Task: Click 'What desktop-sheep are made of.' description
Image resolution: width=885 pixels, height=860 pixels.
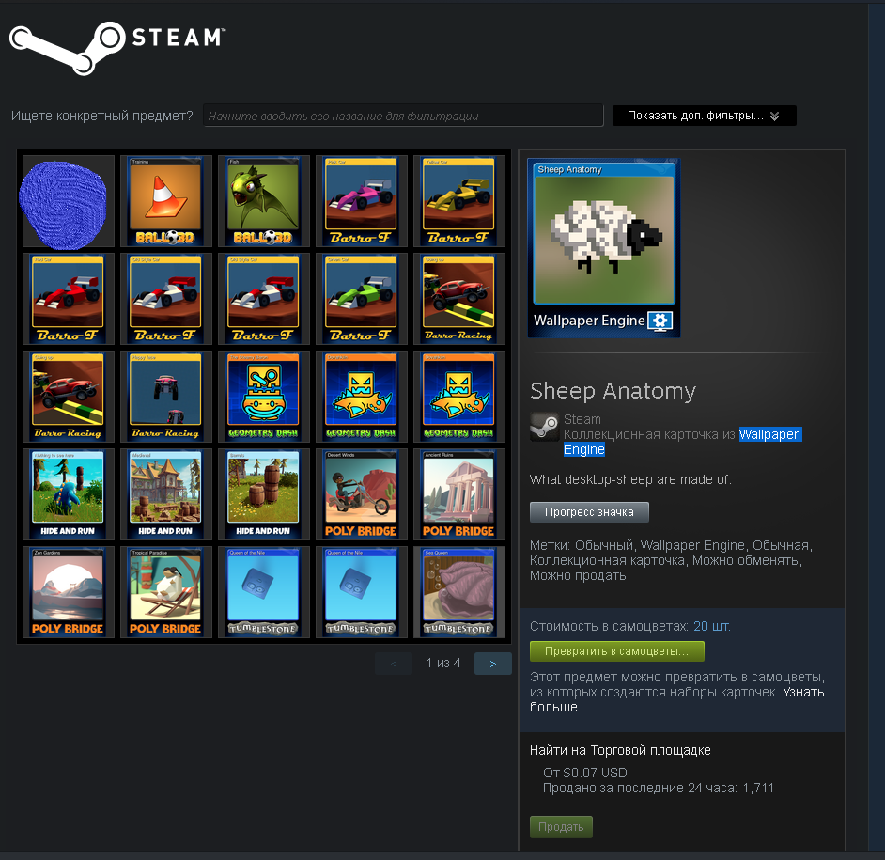Action: coord(630,479)
